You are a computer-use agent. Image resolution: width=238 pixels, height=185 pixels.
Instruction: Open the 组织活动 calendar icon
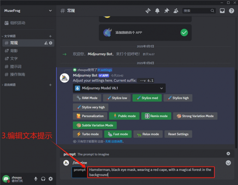[6, 23]
